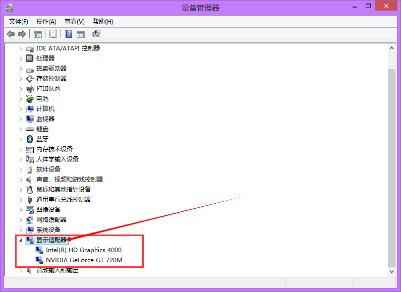Image resolution: width=401 pixels, height=292 pixels.
Task: Click the show/hide console tree toolbar icon
Action: click(38, 34)
